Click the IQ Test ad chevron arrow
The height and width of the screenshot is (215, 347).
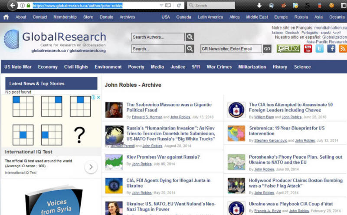tap(91, 167)
